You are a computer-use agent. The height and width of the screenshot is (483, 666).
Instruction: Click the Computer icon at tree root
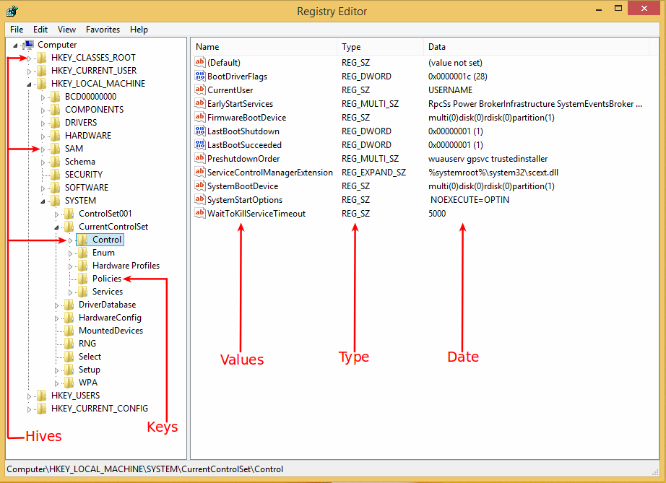point(28,45)
